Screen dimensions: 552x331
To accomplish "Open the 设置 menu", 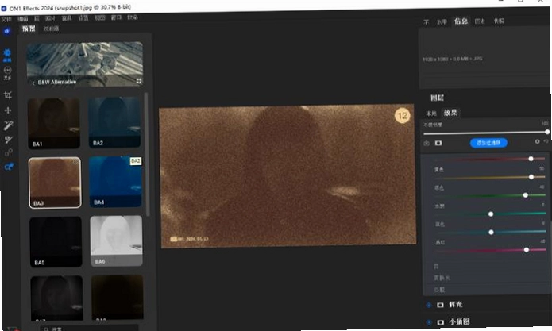I will (83, 17).
